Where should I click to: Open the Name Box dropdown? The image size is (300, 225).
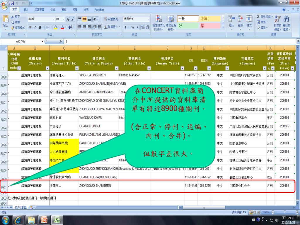click(x=42, y=42)
